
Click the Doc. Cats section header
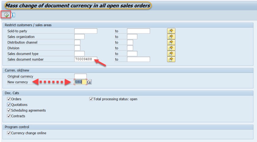[12, 93]
